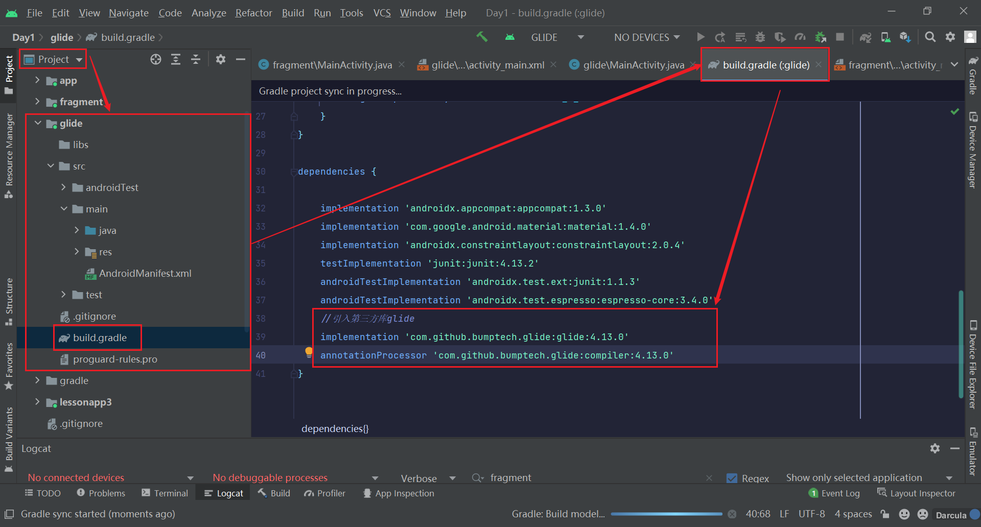The image size is (981, 527).
Task: Click the editor vertical scrollbar
Action: pos(961,343)
